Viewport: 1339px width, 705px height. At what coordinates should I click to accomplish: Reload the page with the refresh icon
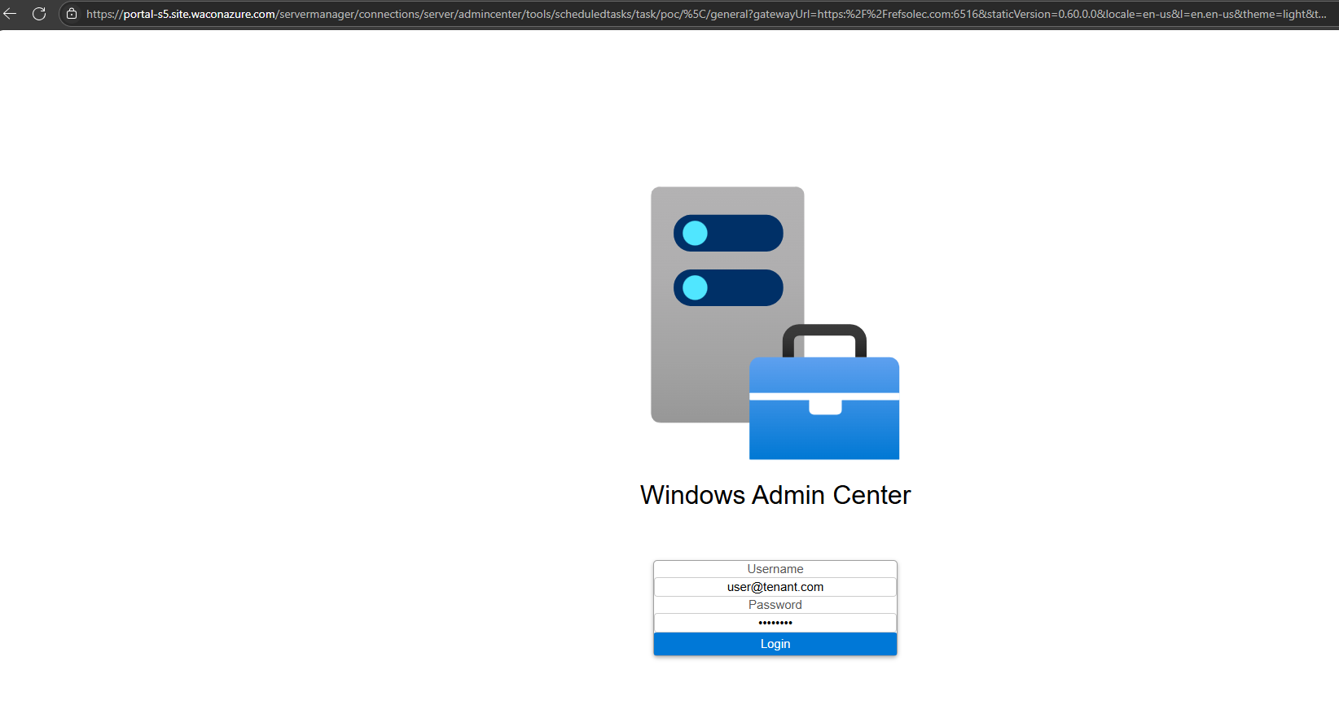[x=39, y=14]
